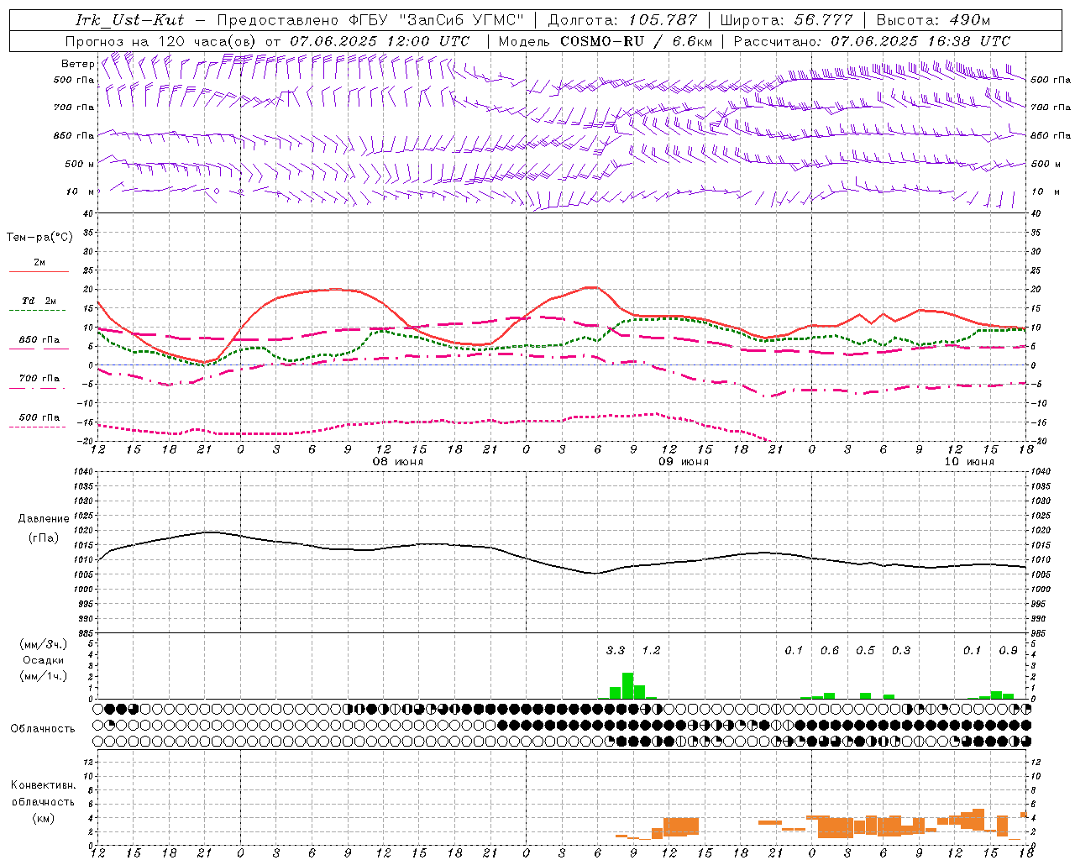This screenshot has height=860, width=1075.
Task: Click the 0.5 precipitation value
Action: coord(865,650)
